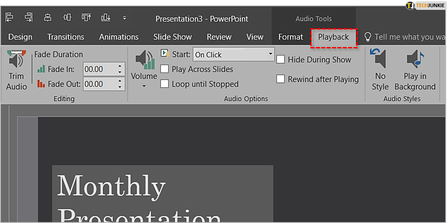Screen dimensions: 448x223
Task: Select the Playback tab
Action: point(334,37)
